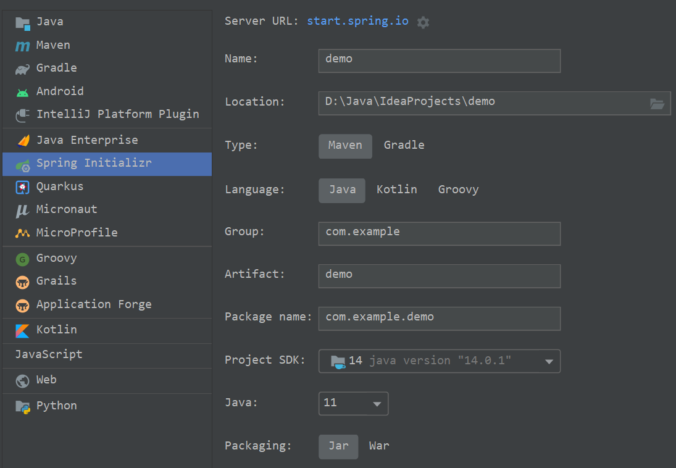Click the Groovy green G icon
Image resolution: width=676 pixels, height=468 pixels.
(22, 259)
